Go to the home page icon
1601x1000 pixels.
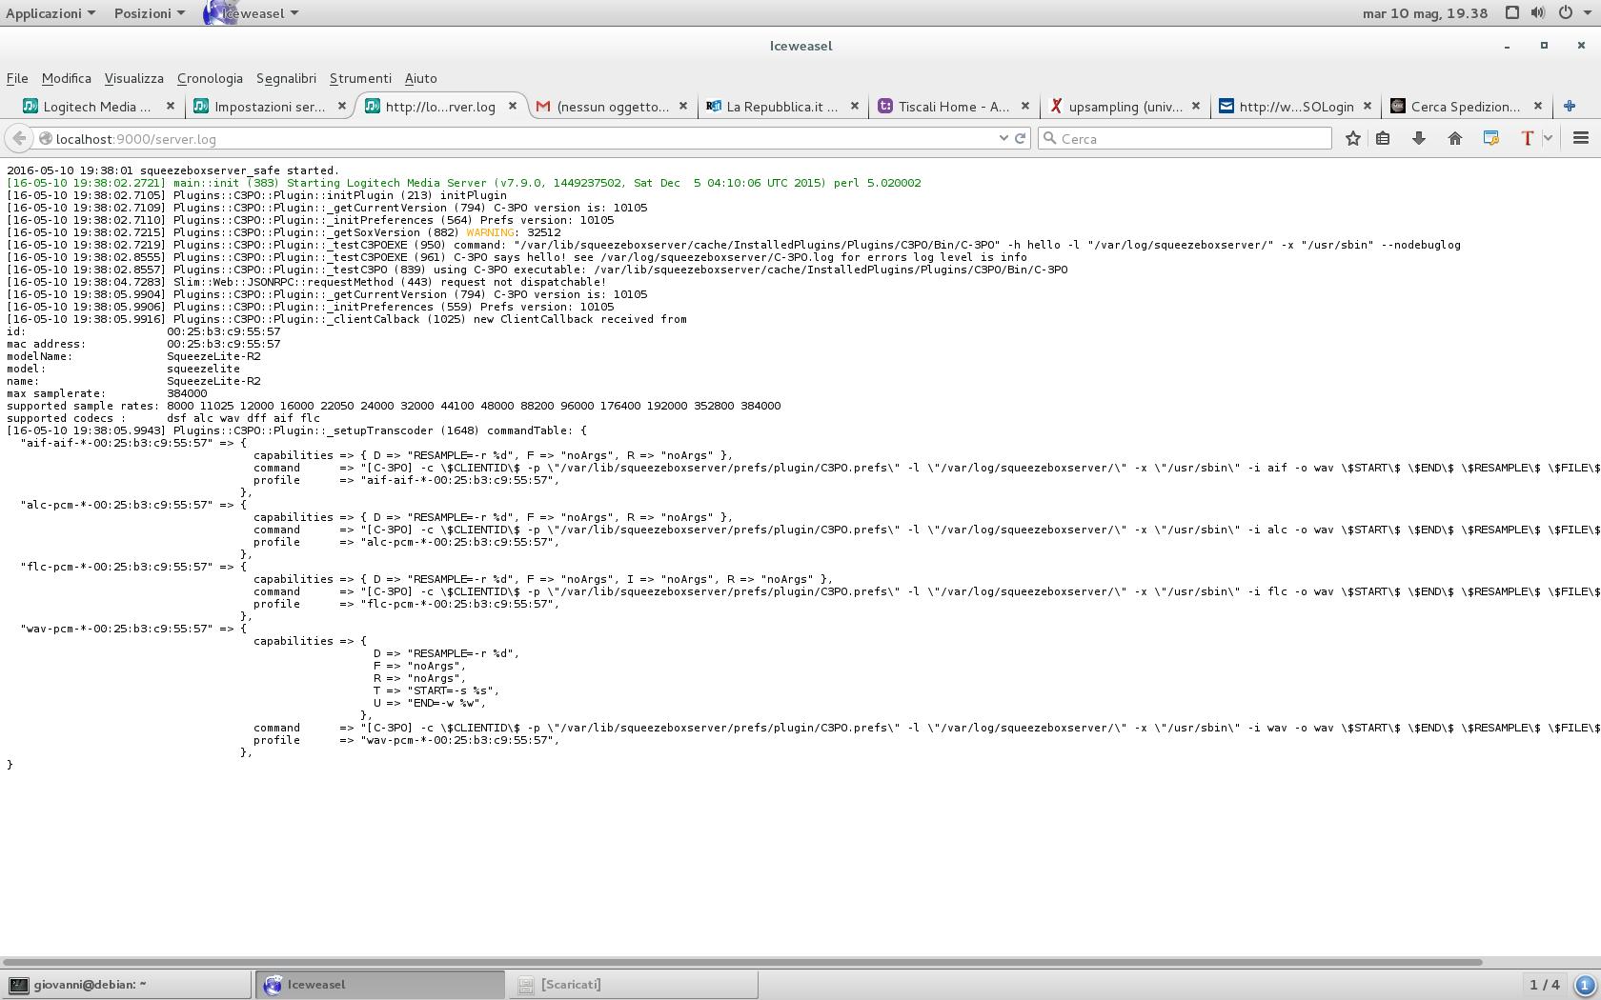[1454, 139]
